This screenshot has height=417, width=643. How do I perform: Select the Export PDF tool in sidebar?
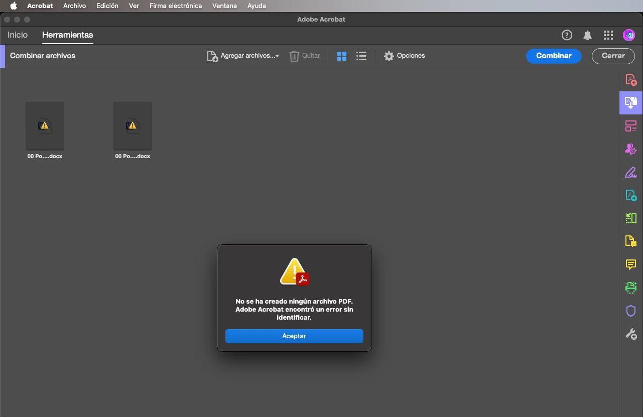(631, 195)
